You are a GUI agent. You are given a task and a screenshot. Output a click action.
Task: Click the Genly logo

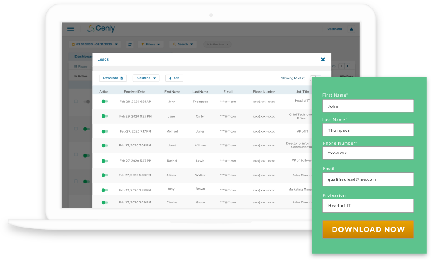101,28
